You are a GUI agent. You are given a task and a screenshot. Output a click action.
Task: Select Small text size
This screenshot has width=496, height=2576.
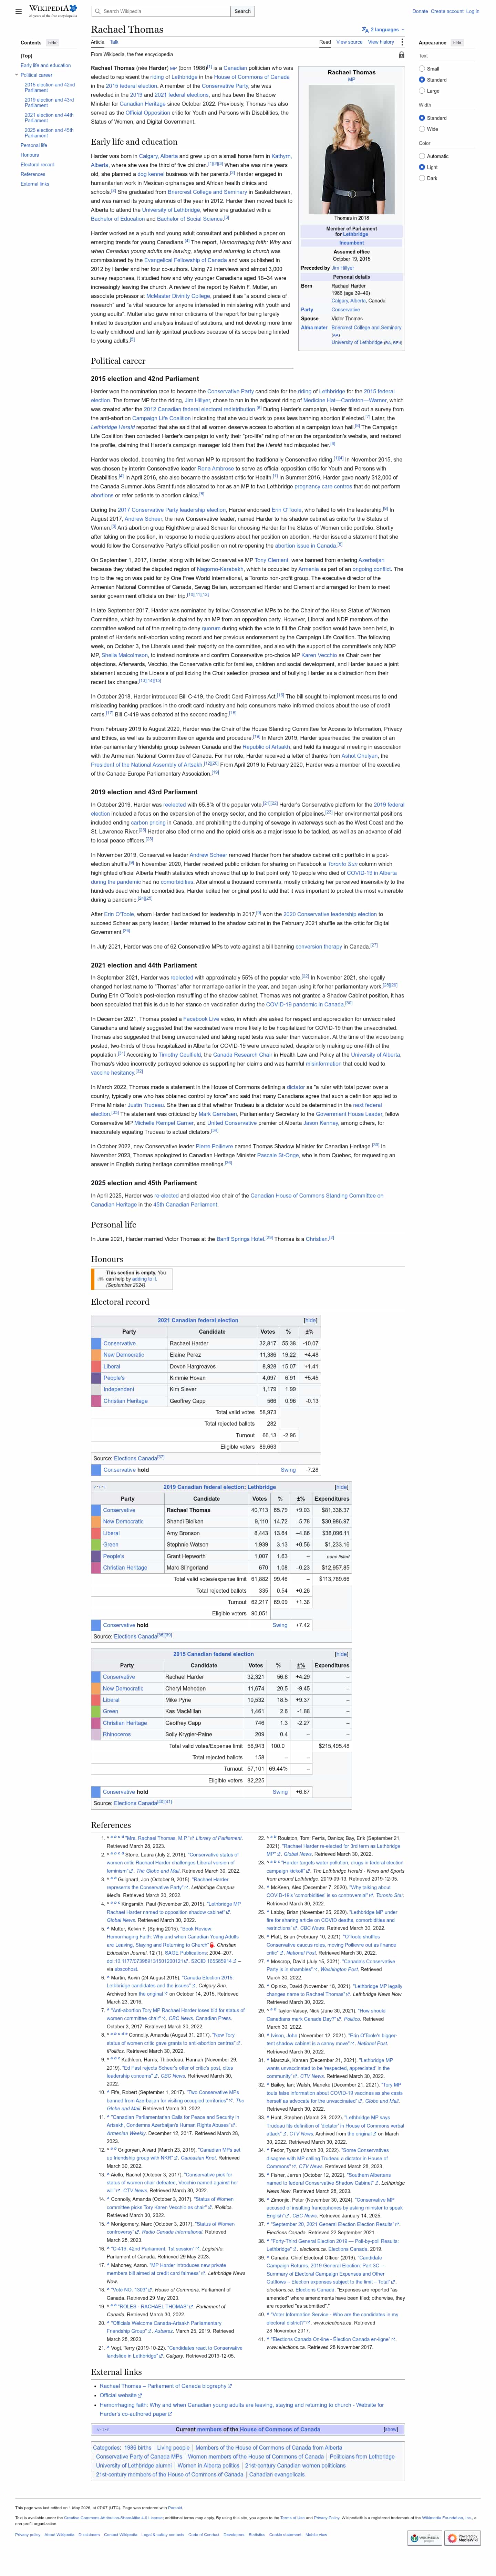[x=422, y=69]
